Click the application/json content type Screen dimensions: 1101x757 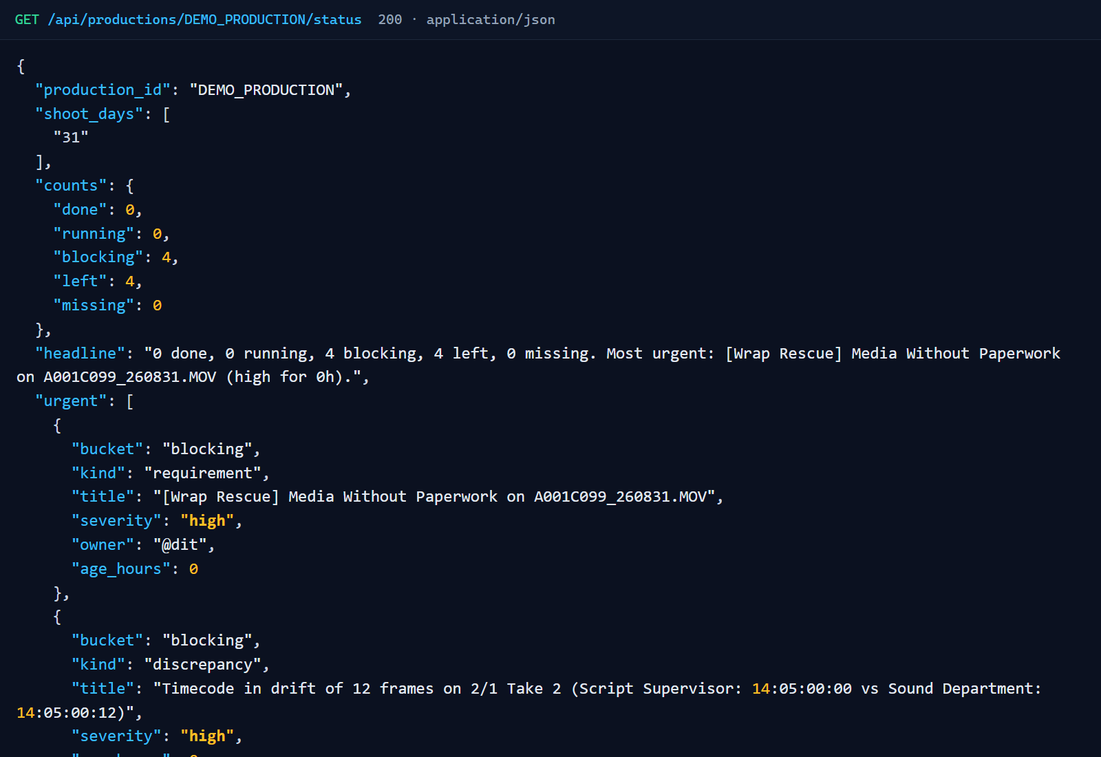click(x=491, y=20)
